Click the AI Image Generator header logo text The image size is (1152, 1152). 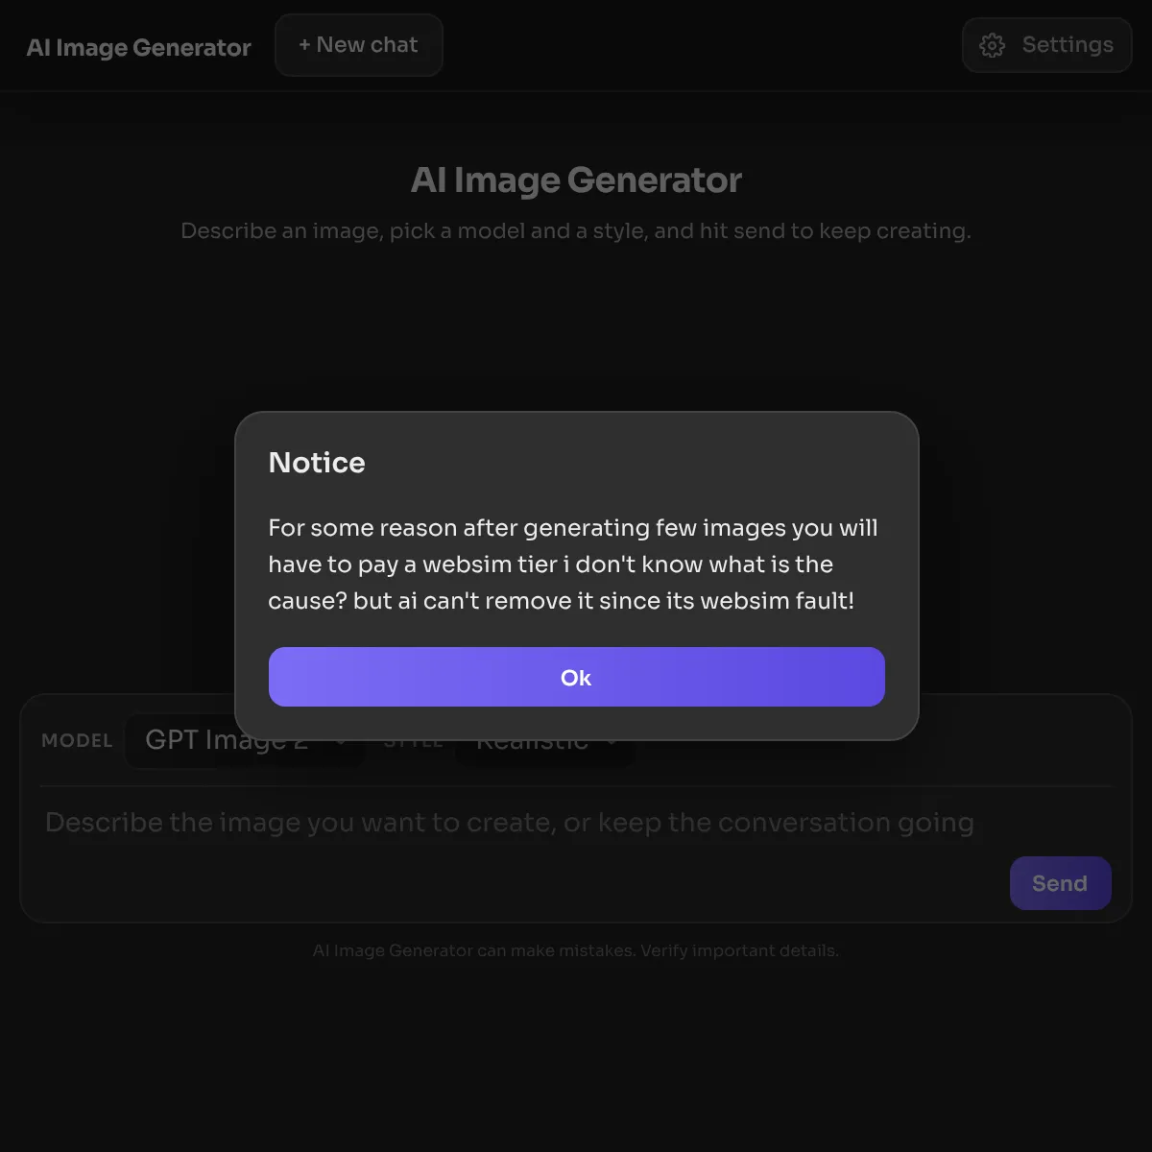(139, 48)
